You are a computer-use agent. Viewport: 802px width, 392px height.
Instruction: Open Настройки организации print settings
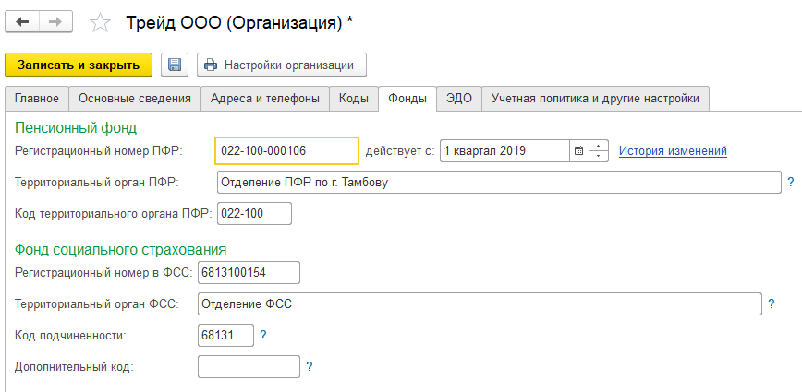pyautogui.click(x=281, y=65)
